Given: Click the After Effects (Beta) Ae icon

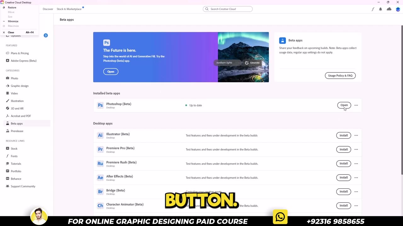Looking at the screenshot, I should point(100,178).
